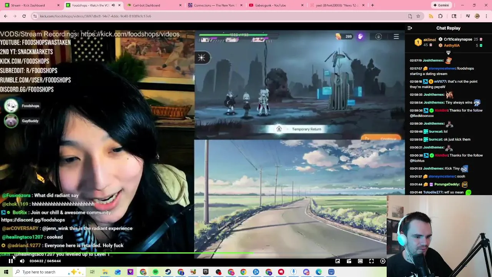Toggle theatre mode in video player
492x277 pixels.
(360, 261)
